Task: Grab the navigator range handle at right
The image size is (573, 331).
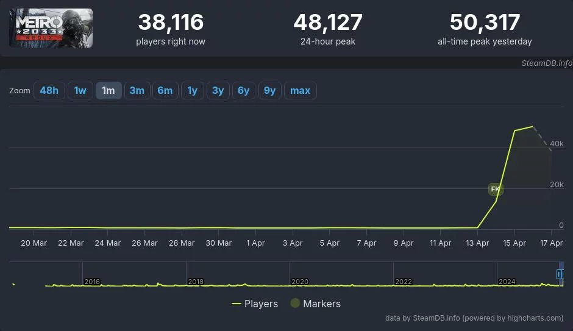Action: point(560,274)
